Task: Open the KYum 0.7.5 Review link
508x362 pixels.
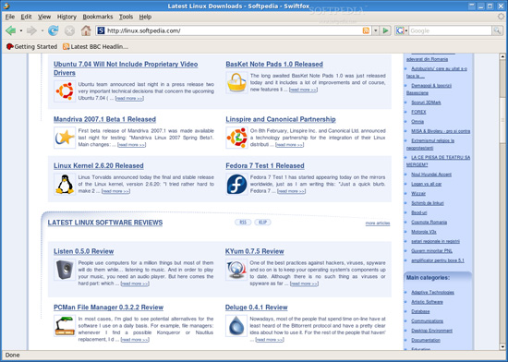Action: tap(254, 251)
